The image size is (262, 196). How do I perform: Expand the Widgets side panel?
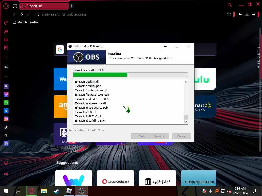point(258,57)
